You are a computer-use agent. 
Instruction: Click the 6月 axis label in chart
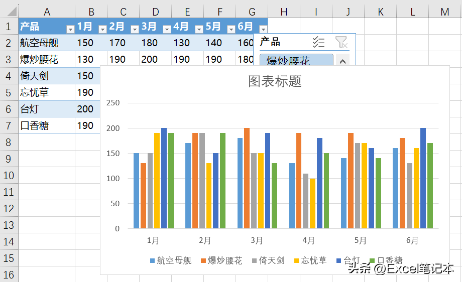click(x=412, y=240)
